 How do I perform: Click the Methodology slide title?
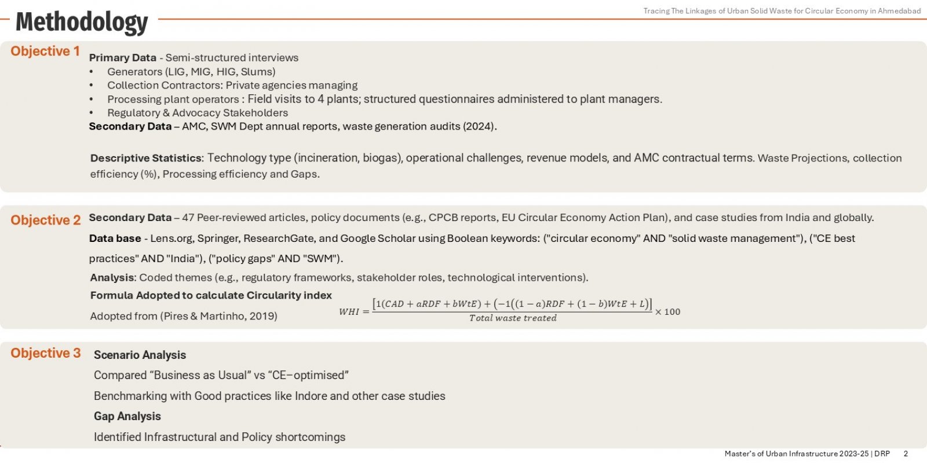point(82,22)
